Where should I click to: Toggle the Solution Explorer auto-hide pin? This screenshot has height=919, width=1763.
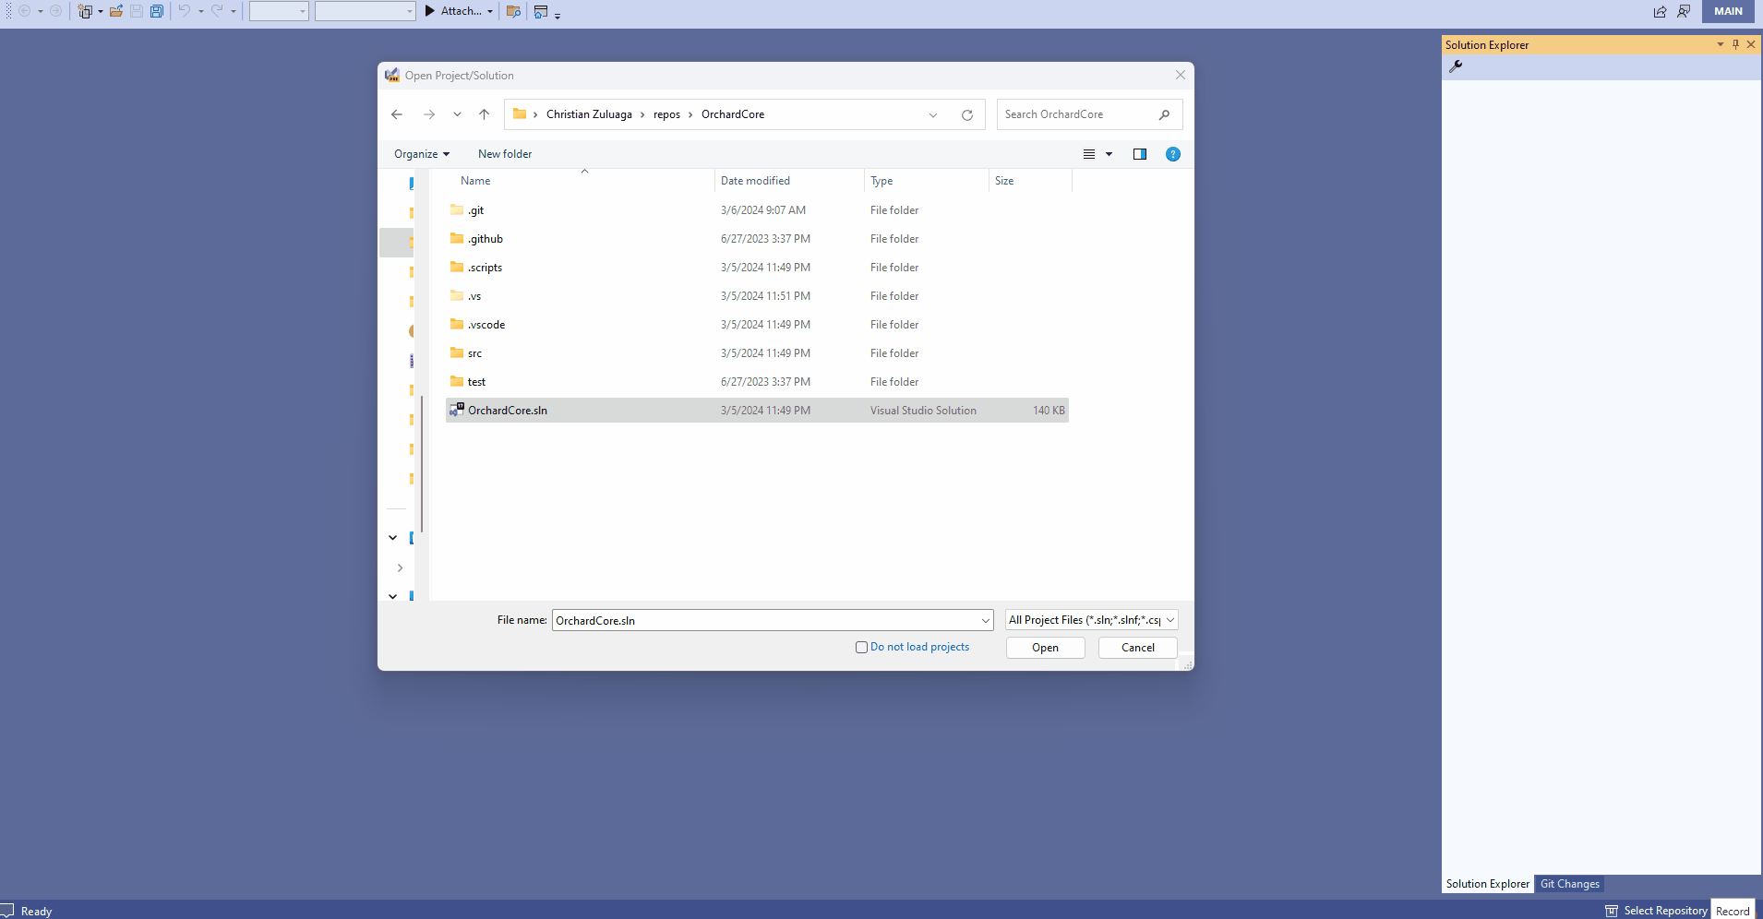(1735, 44)
